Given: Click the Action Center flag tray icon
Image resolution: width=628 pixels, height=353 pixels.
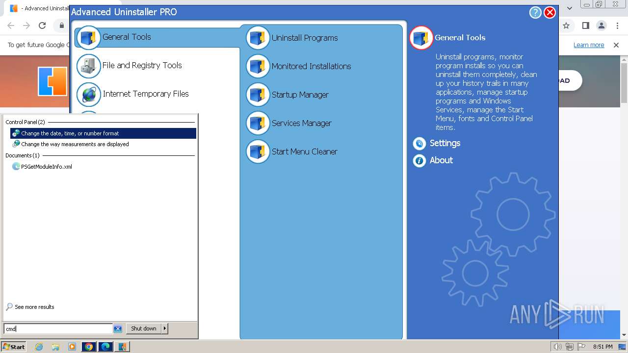Looking at the screenshot, I should pyautogui.click(x=581, y=347).
